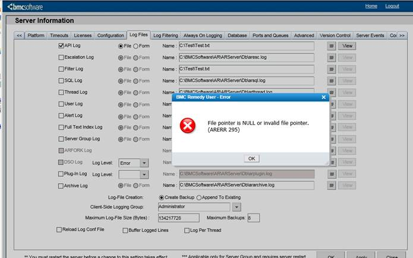Viewport: 413px width, 258px height.
Task: Switch to the Advanced tab
Action: pyautogui.click(x=304, y=36)
